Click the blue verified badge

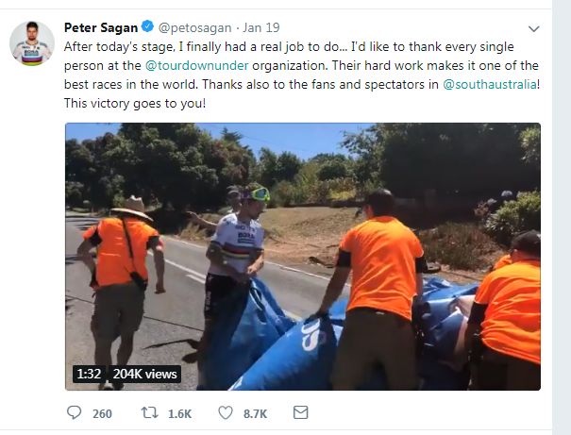coord(147,26)
